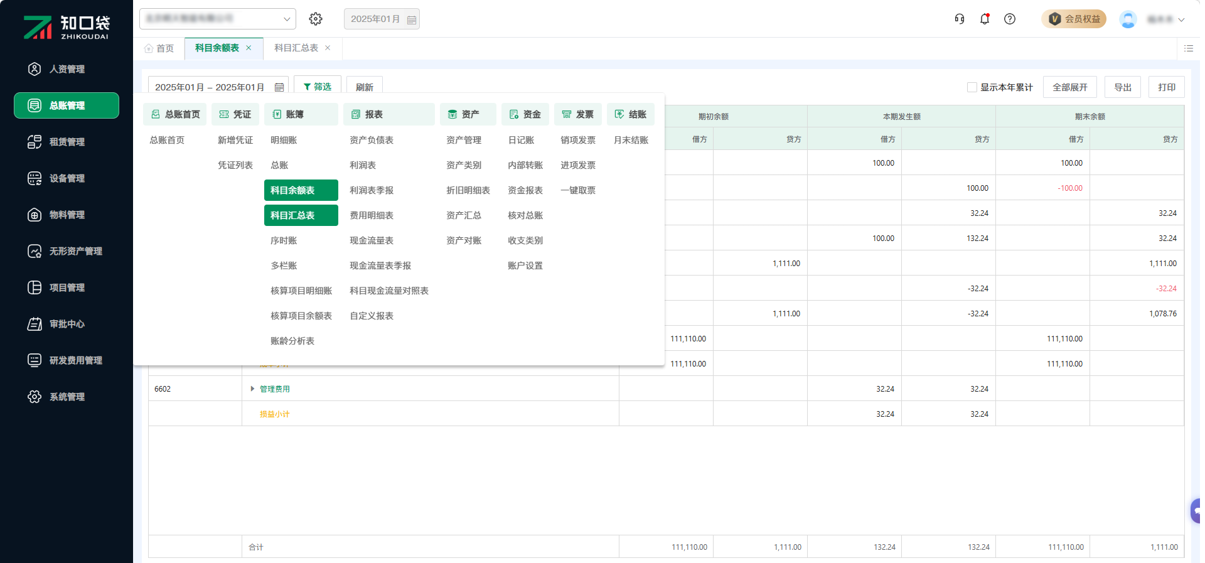Click the 管理费用 account link
1205x563 pixels.
(275, 389)
